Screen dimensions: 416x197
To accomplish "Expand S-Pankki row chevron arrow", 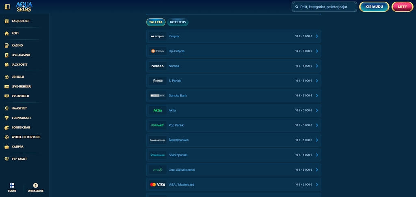I will pos(317,81).
